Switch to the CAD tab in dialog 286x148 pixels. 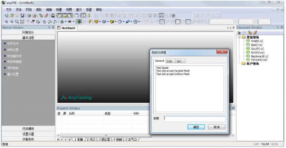pos(170,61)
